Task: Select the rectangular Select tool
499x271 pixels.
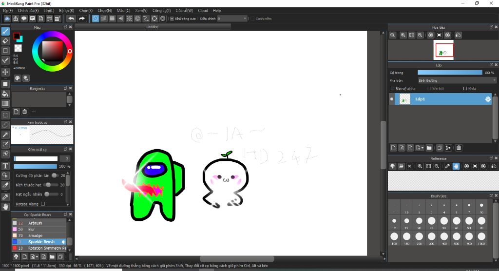Action: point(5,116)
